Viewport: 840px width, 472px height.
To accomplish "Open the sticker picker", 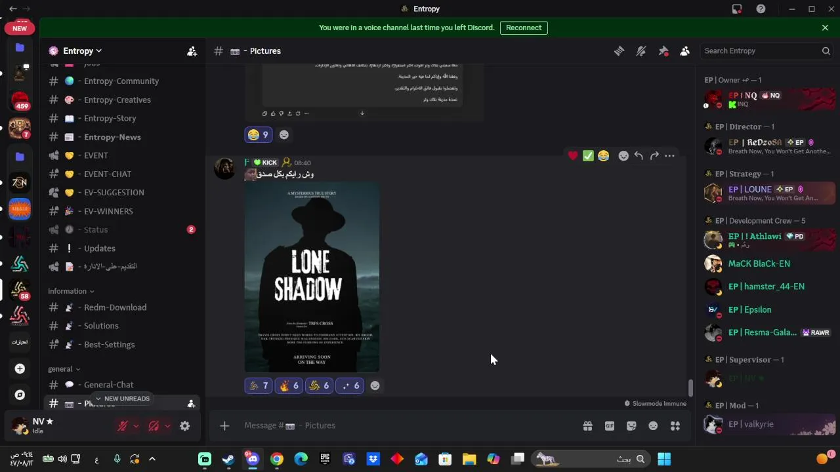I will tap(631, 426).
